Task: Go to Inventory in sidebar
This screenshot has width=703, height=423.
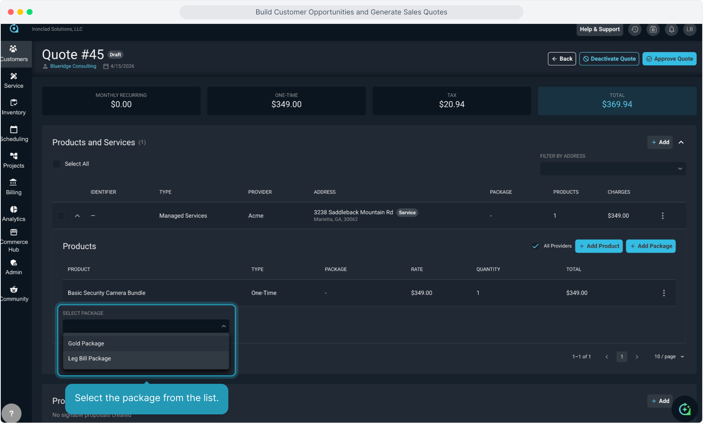Action: click(x=14, y=107)
